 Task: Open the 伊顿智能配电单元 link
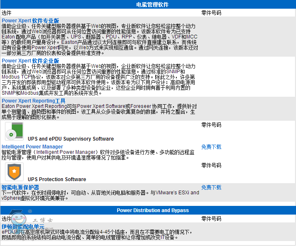click(23, 227)
